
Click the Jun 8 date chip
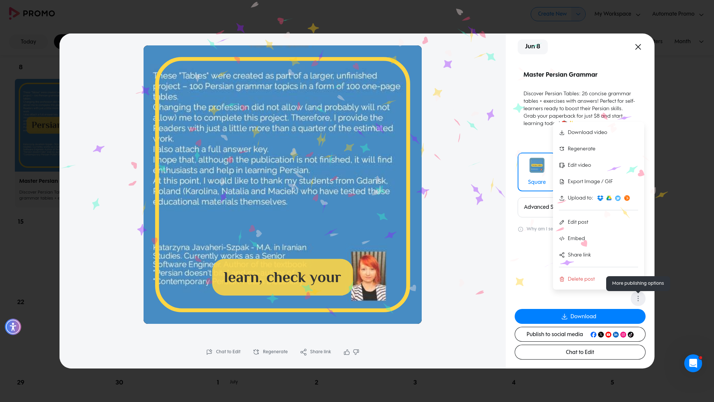click(533, 47)
